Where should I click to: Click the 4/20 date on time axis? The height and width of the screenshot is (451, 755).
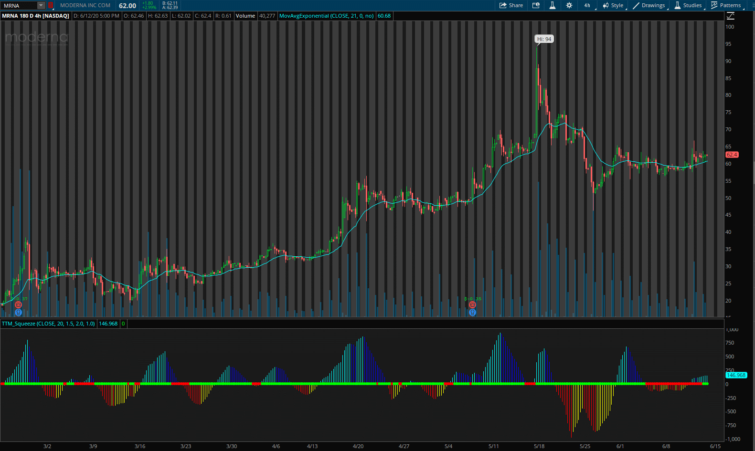(358, 446)
